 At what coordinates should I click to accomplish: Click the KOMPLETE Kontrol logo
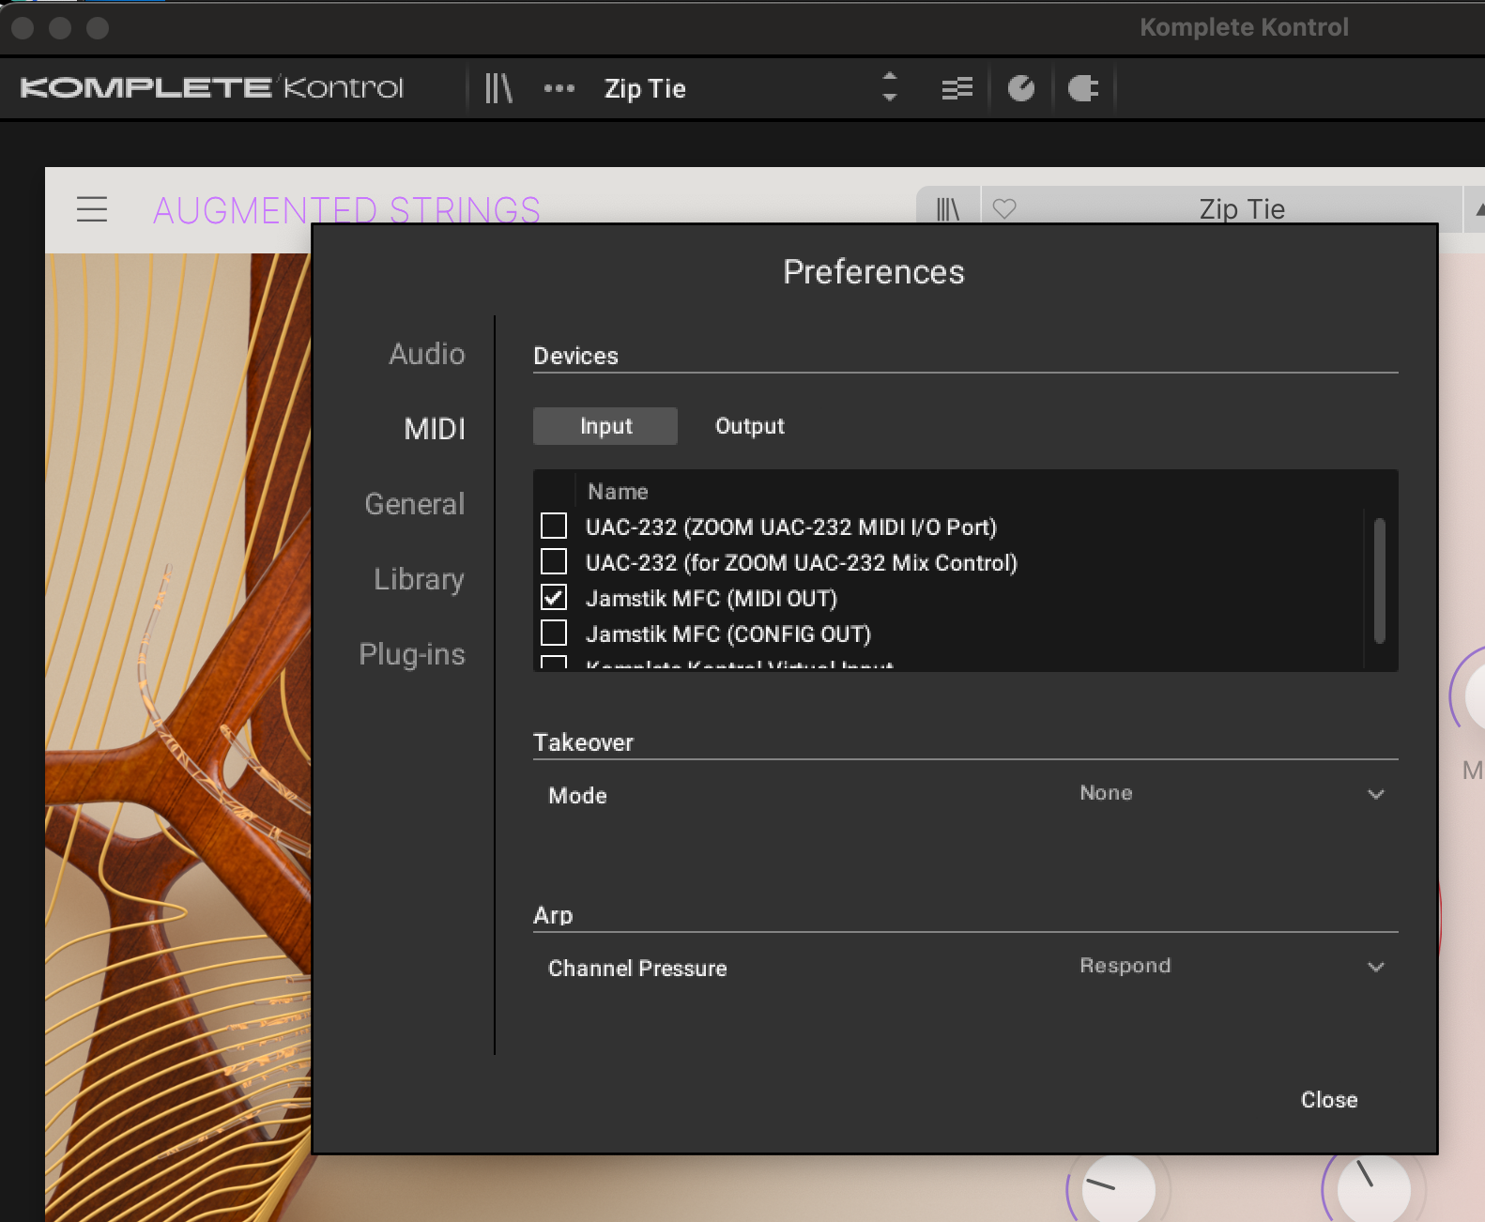point(212,87)
